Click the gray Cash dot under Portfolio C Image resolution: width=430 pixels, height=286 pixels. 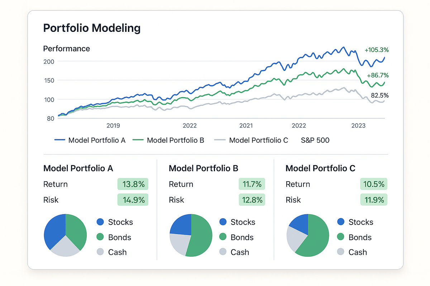[x=341, y=252]
